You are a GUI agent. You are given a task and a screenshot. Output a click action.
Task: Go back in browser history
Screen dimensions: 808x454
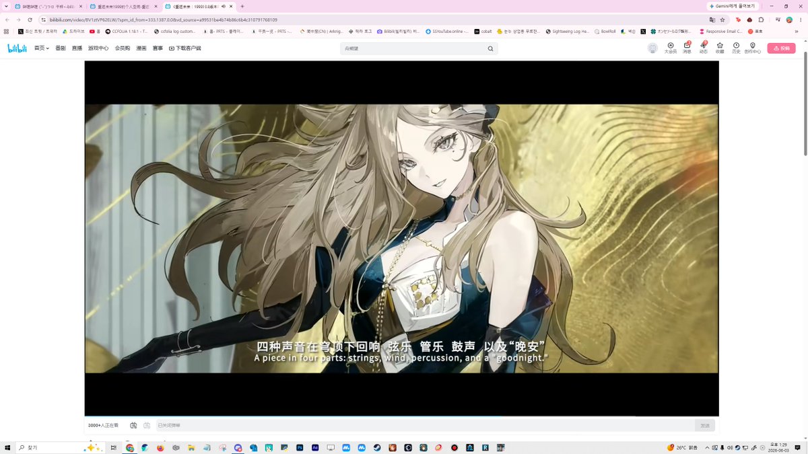[7, 20]
